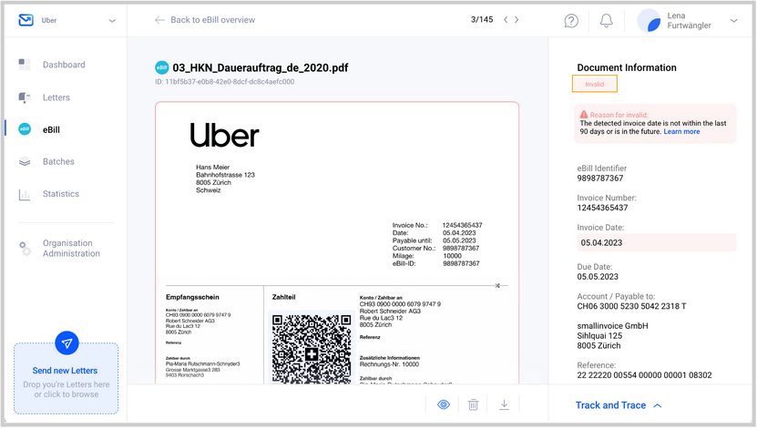Expand the Lena Furtwängler user menu
This screenshot has width=757, height=429.
coord(734,21)
